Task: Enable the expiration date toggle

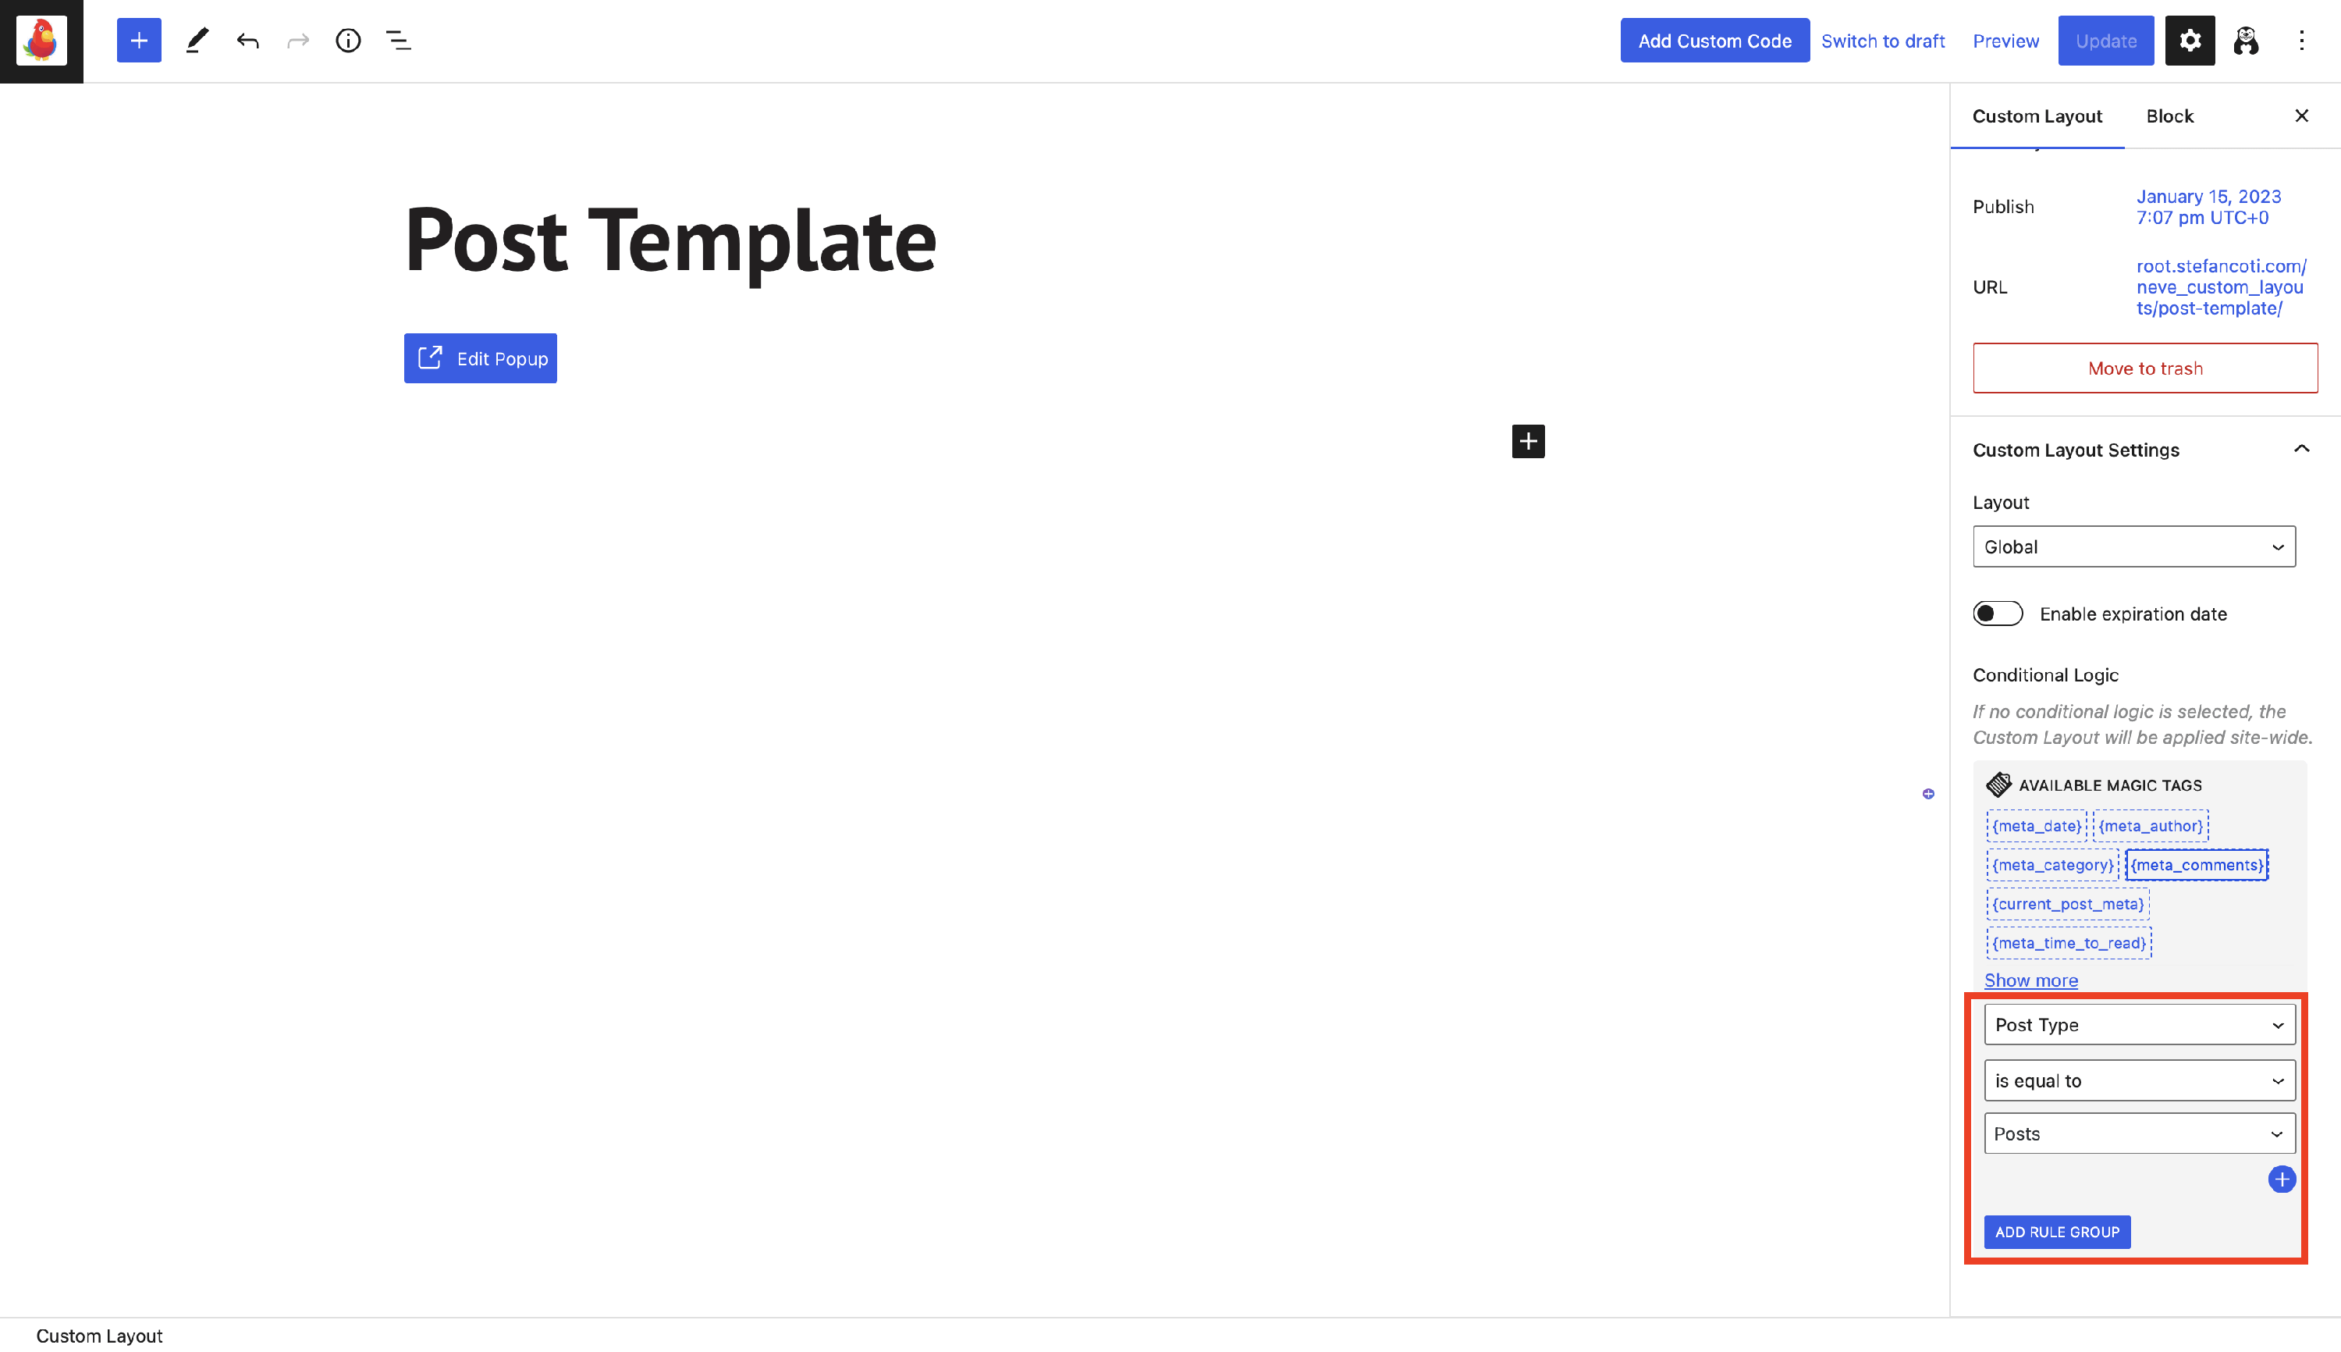Action: pos(1998,614)
